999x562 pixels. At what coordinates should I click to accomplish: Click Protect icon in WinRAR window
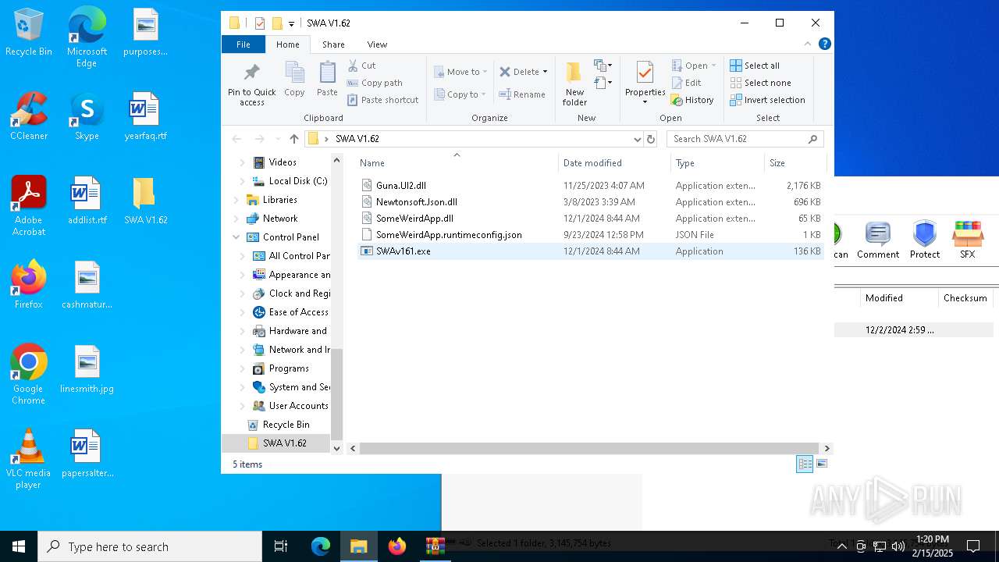[x=925, y=240]
